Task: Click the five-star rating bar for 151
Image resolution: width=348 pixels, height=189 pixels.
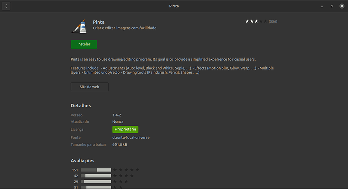Action: click(96, 170)
